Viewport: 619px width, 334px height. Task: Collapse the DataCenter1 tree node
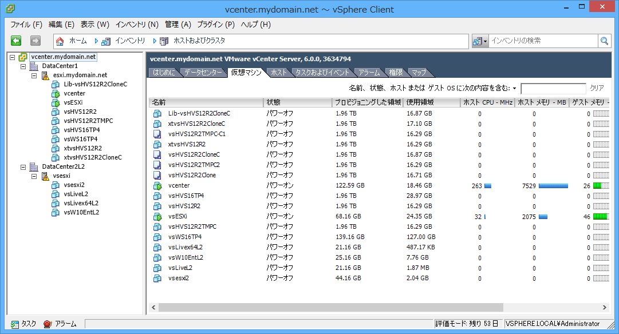(23, 66)
